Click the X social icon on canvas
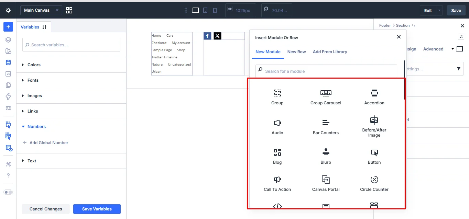This screenshot has width=469, height=219. click(x=217, y=36)
